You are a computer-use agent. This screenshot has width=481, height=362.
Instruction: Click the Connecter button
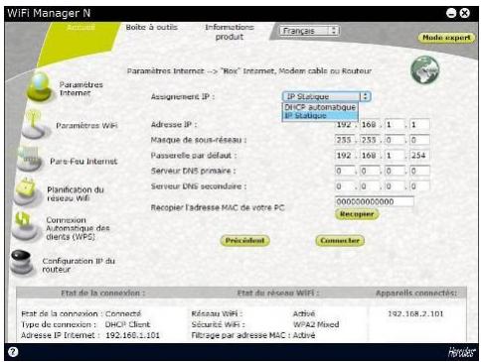click(x=340, y=240)
